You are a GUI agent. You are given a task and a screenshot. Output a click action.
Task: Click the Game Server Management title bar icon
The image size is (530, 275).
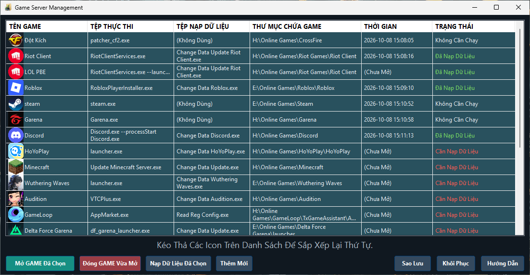coord(8,7)
